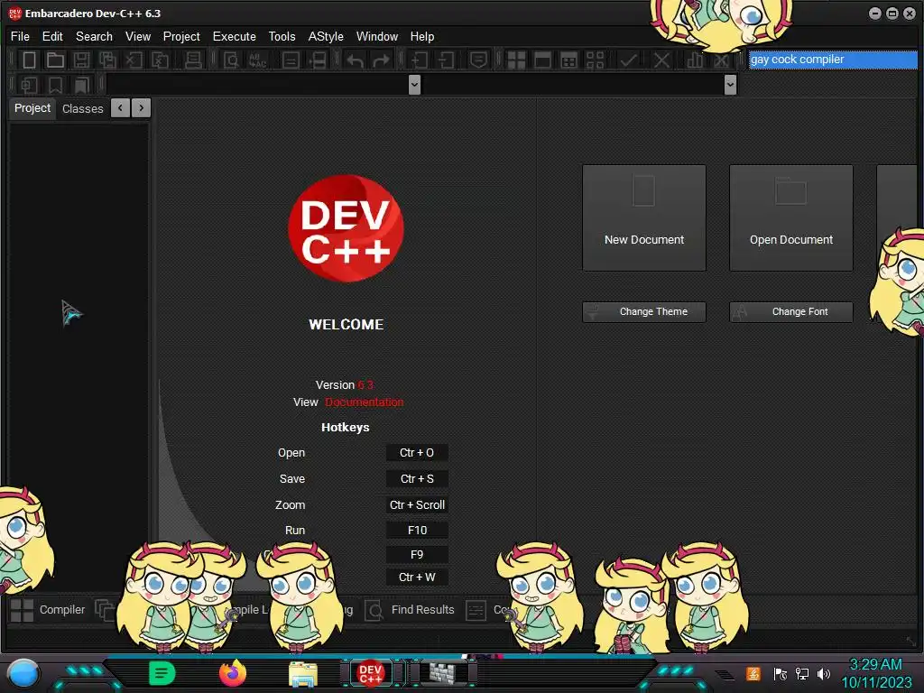Open the View menu
This screenshot has width=924, height=693.
tap(138, 36)
